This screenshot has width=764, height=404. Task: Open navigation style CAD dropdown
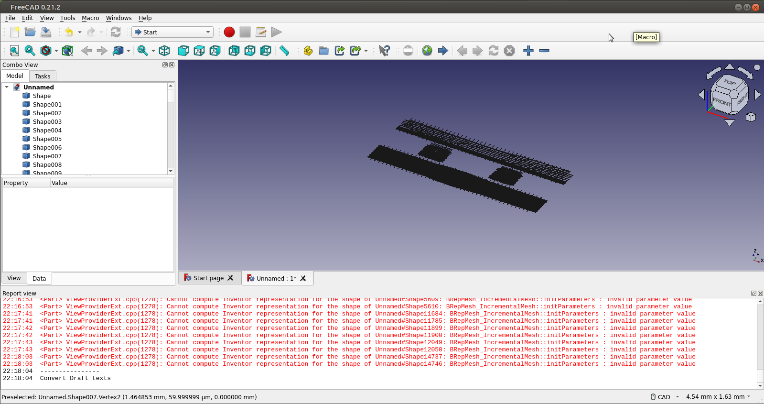point(665,397)
